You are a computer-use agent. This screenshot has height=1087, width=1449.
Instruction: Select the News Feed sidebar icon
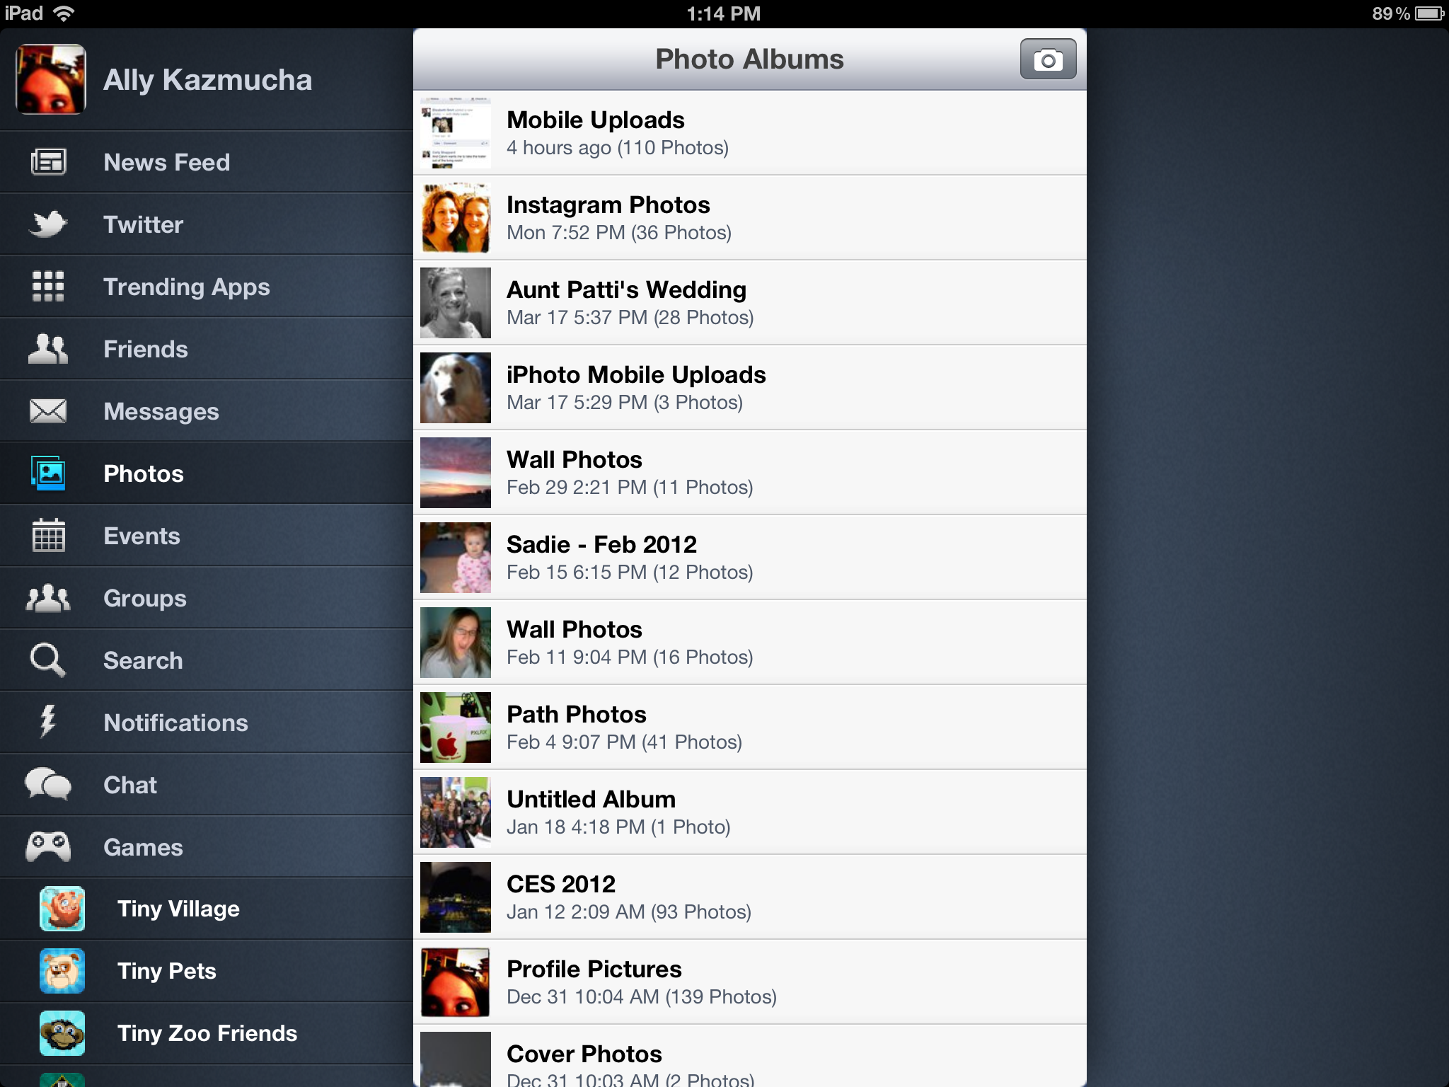click(48, 161)
